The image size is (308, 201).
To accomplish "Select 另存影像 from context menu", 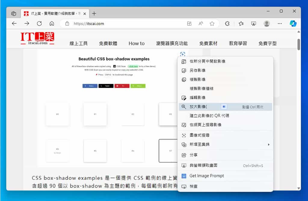I will point(197,70).
